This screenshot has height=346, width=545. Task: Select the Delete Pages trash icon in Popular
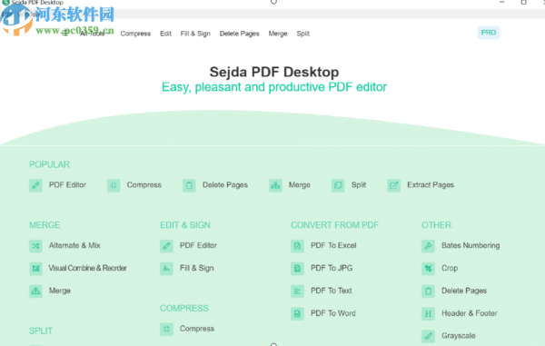click(189, 185)
